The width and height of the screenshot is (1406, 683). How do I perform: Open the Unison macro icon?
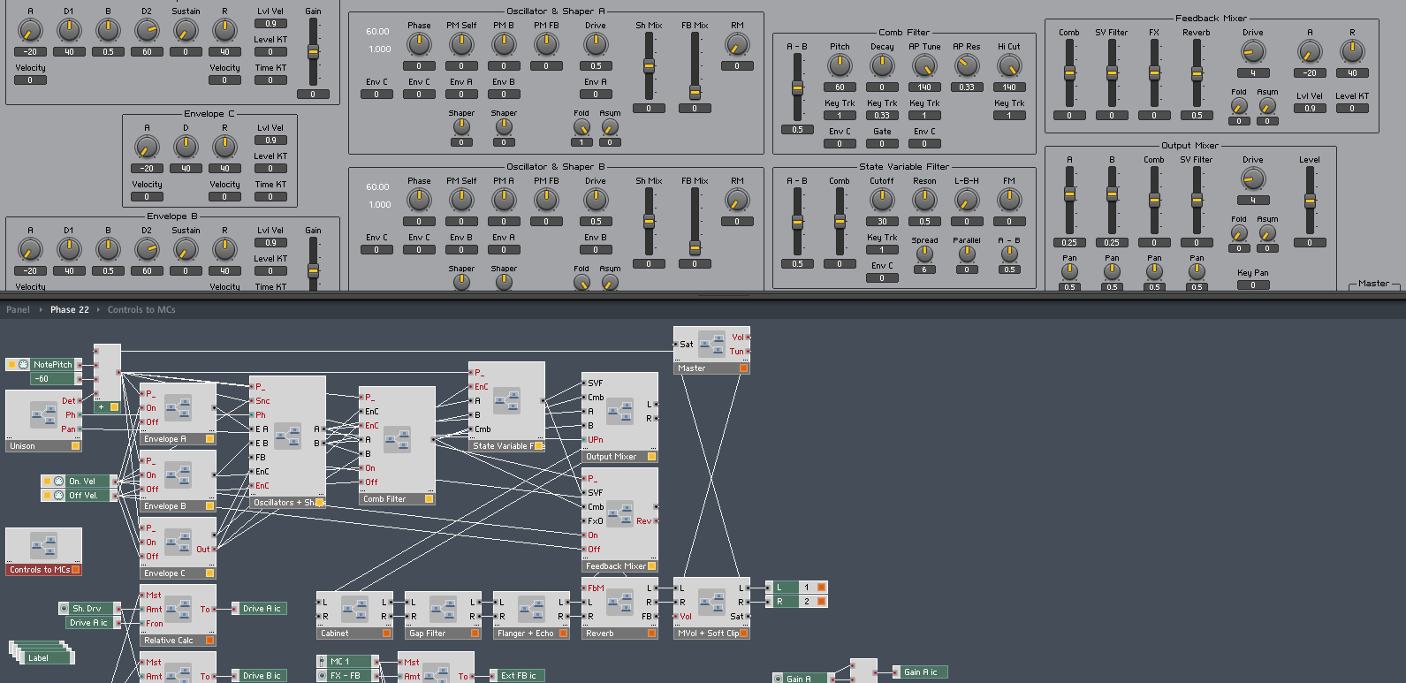(x=43, y=414)
